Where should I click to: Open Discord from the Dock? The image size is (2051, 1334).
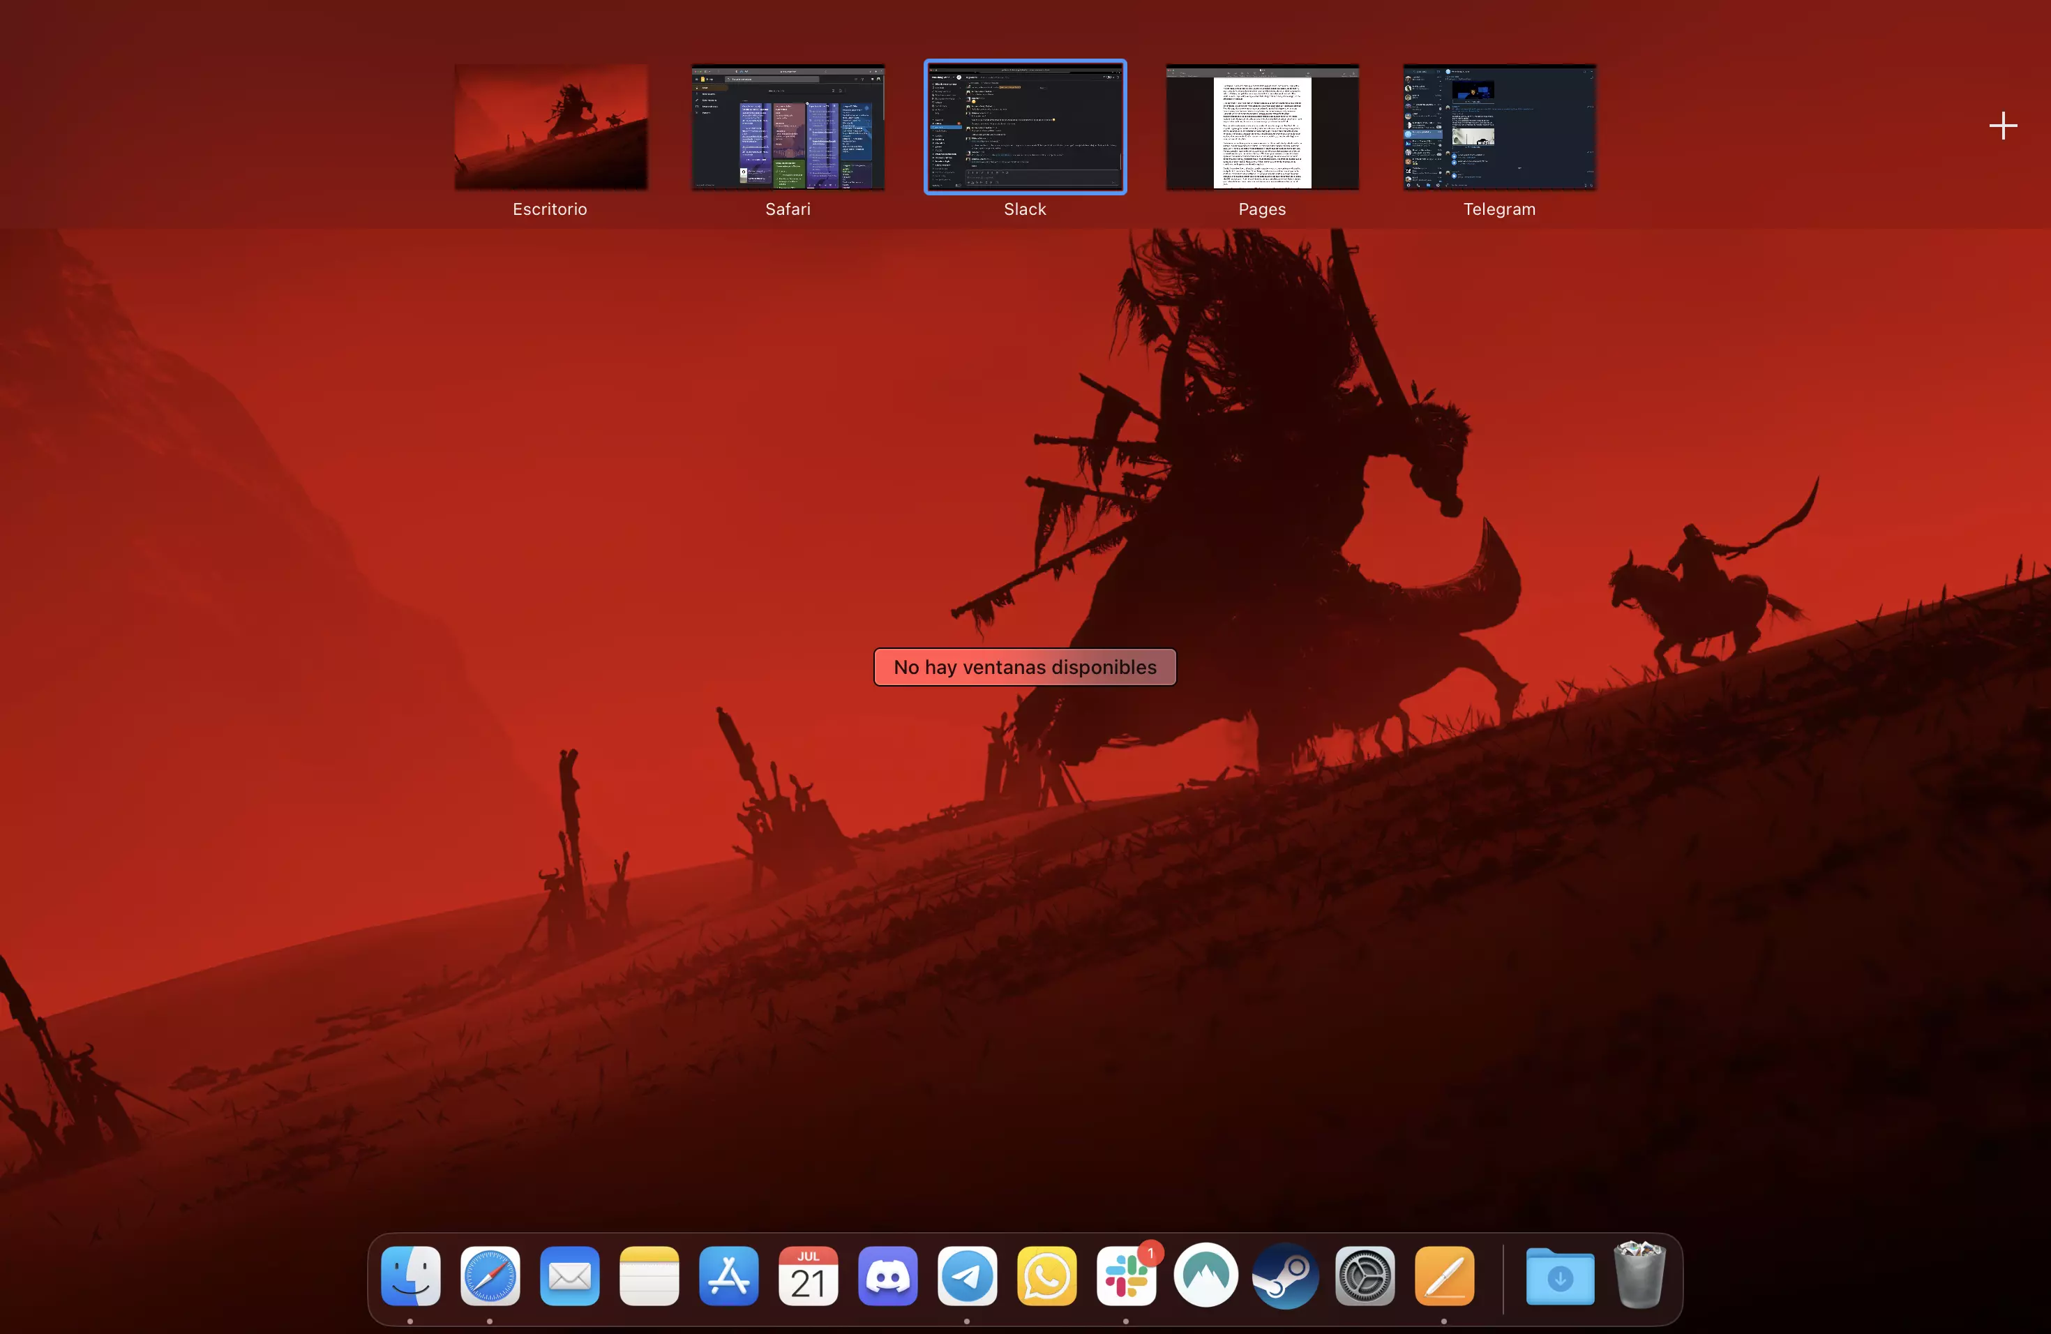[x=887, y=1275]
